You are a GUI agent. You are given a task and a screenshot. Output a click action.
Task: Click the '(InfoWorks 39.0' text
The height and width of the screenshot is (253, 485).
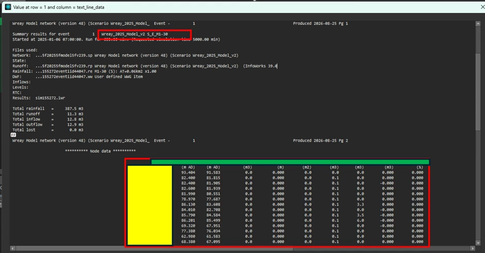click(x=260, y=66)
